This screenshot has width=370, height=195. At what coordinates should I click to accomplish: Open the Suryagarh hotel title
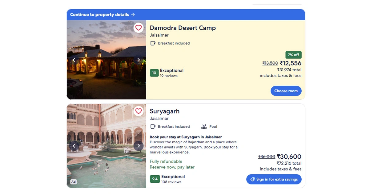164,111
